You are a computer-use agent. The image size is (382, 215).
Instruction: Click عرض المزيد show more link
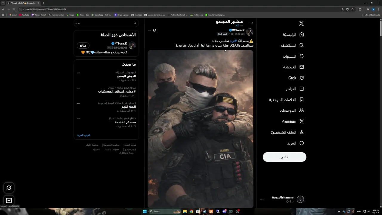(x=84, y=135)
